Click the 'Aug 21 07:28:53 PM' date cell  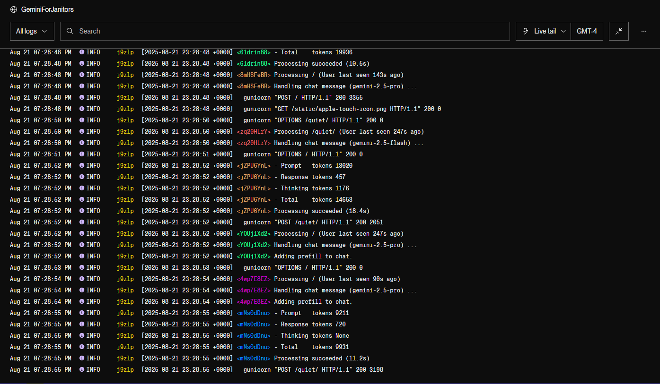pyautogui.click(x=41, y=268)
